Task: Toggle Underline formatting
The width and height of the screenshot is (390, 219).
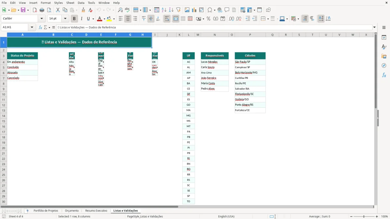Action: (88, 19)
